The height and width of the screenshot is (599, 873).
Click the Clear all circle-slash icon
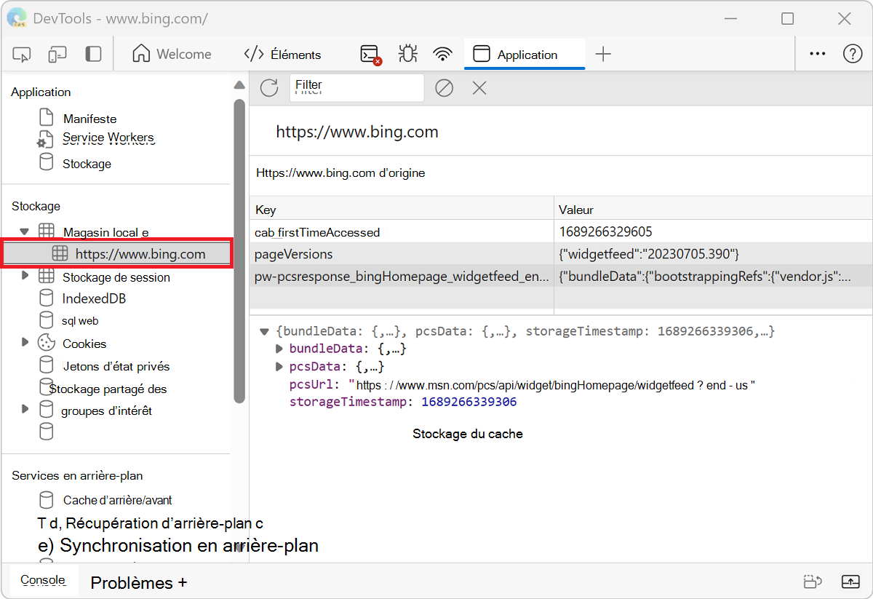click(444, 88)
